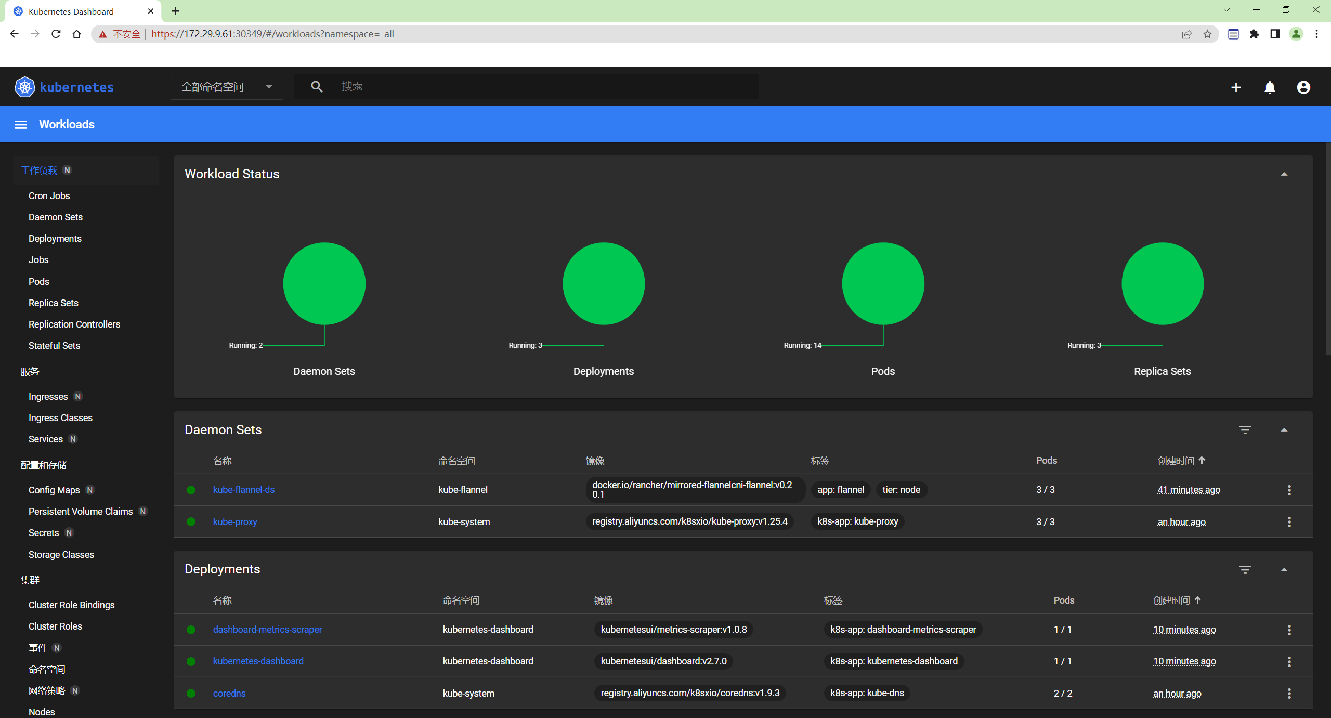Sort Daemon Sets by creation time
1331x718 pixels.
coord(1181,461)
